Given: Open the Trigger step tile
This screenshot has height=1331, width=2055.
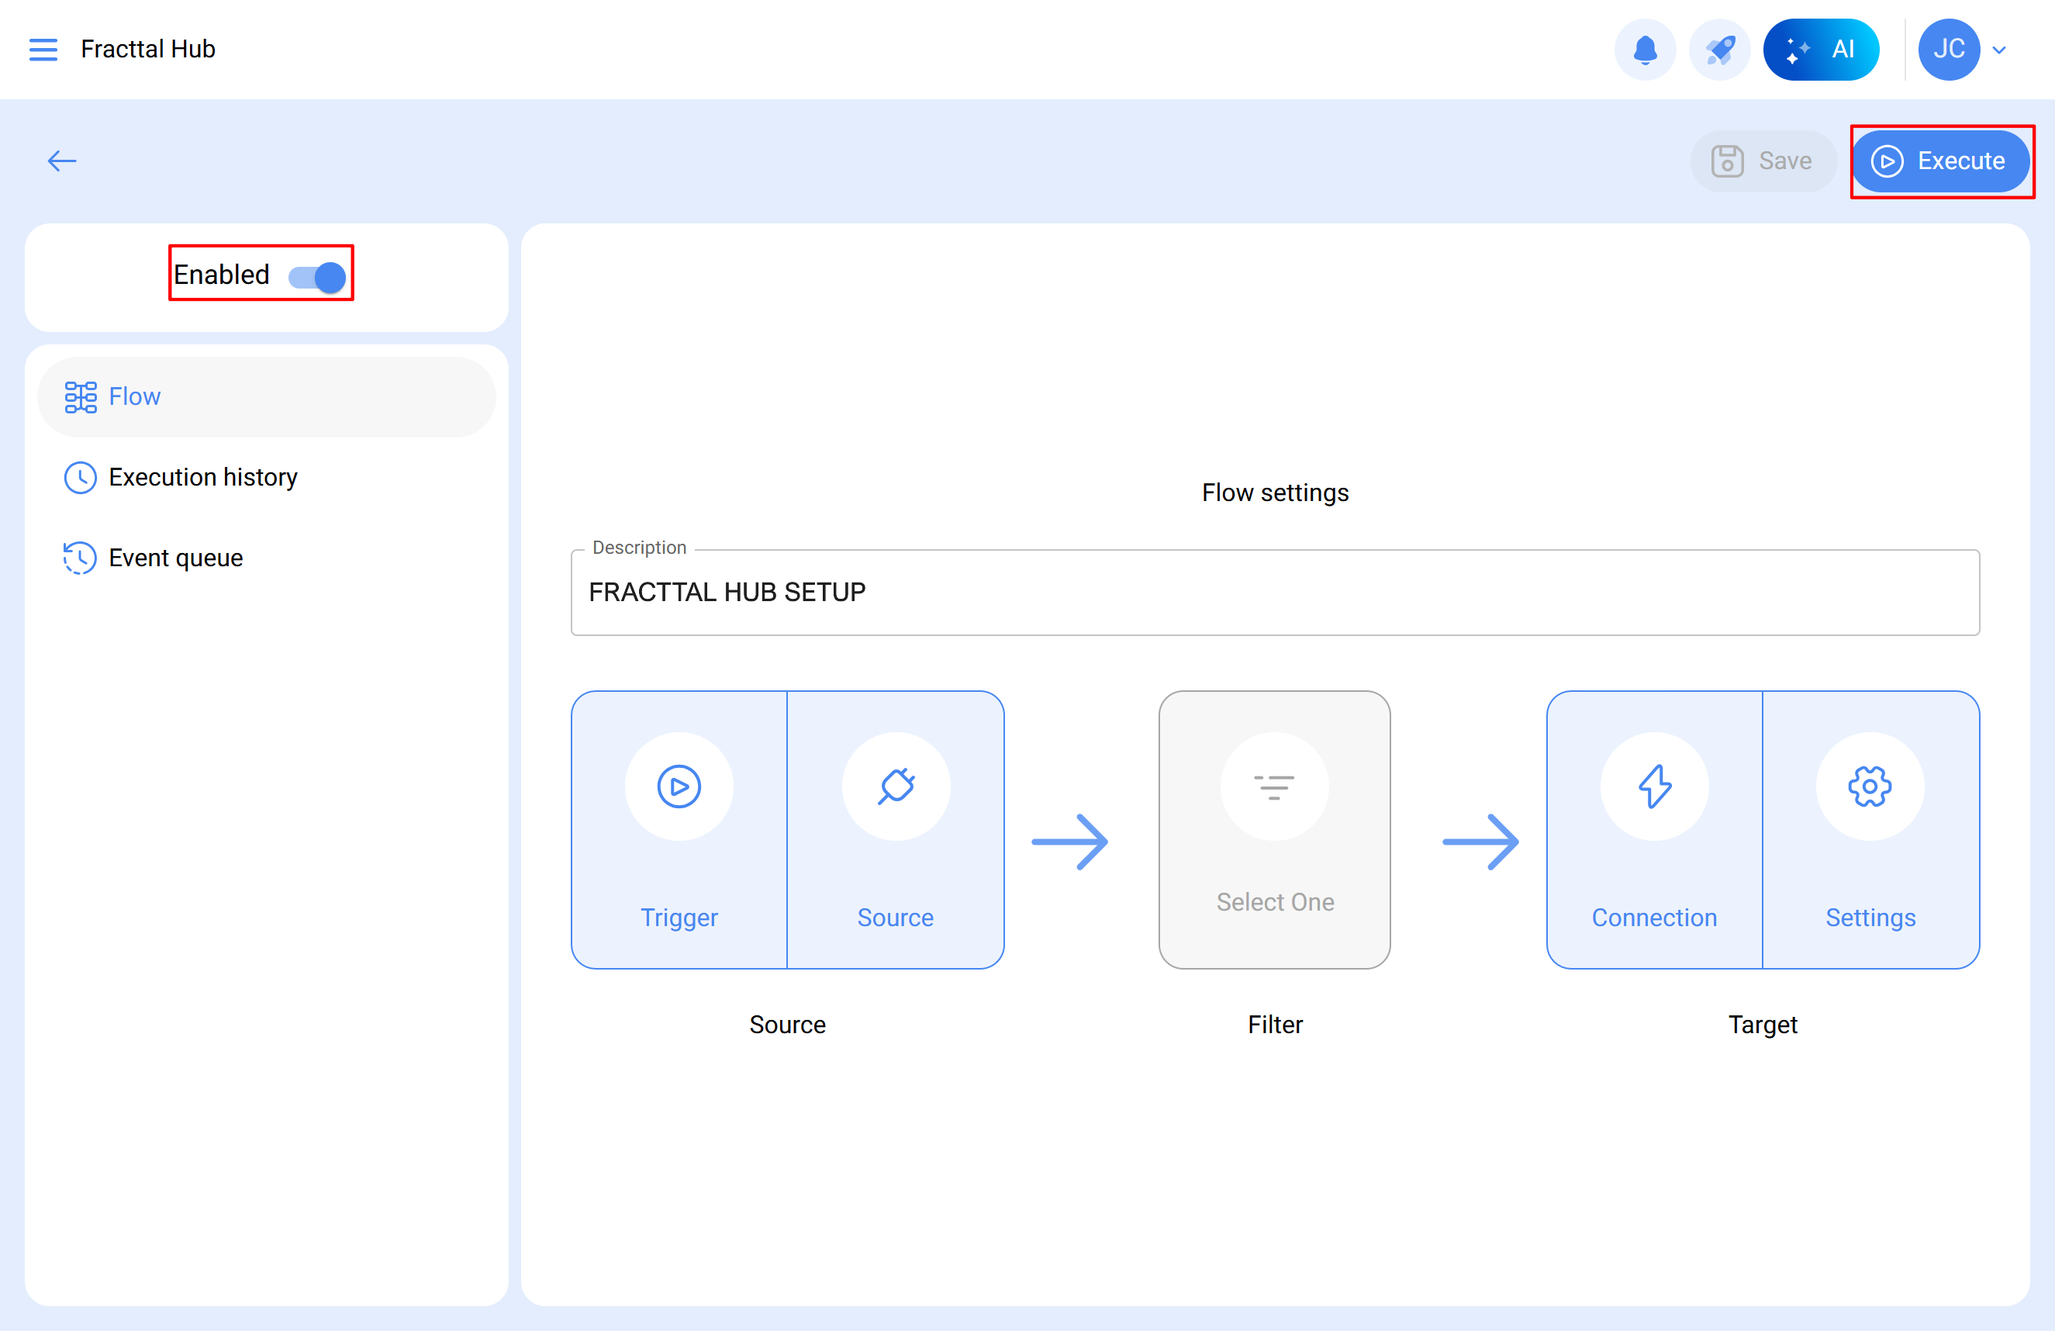Looking at the screenshot, I should [x=679, y=829].
